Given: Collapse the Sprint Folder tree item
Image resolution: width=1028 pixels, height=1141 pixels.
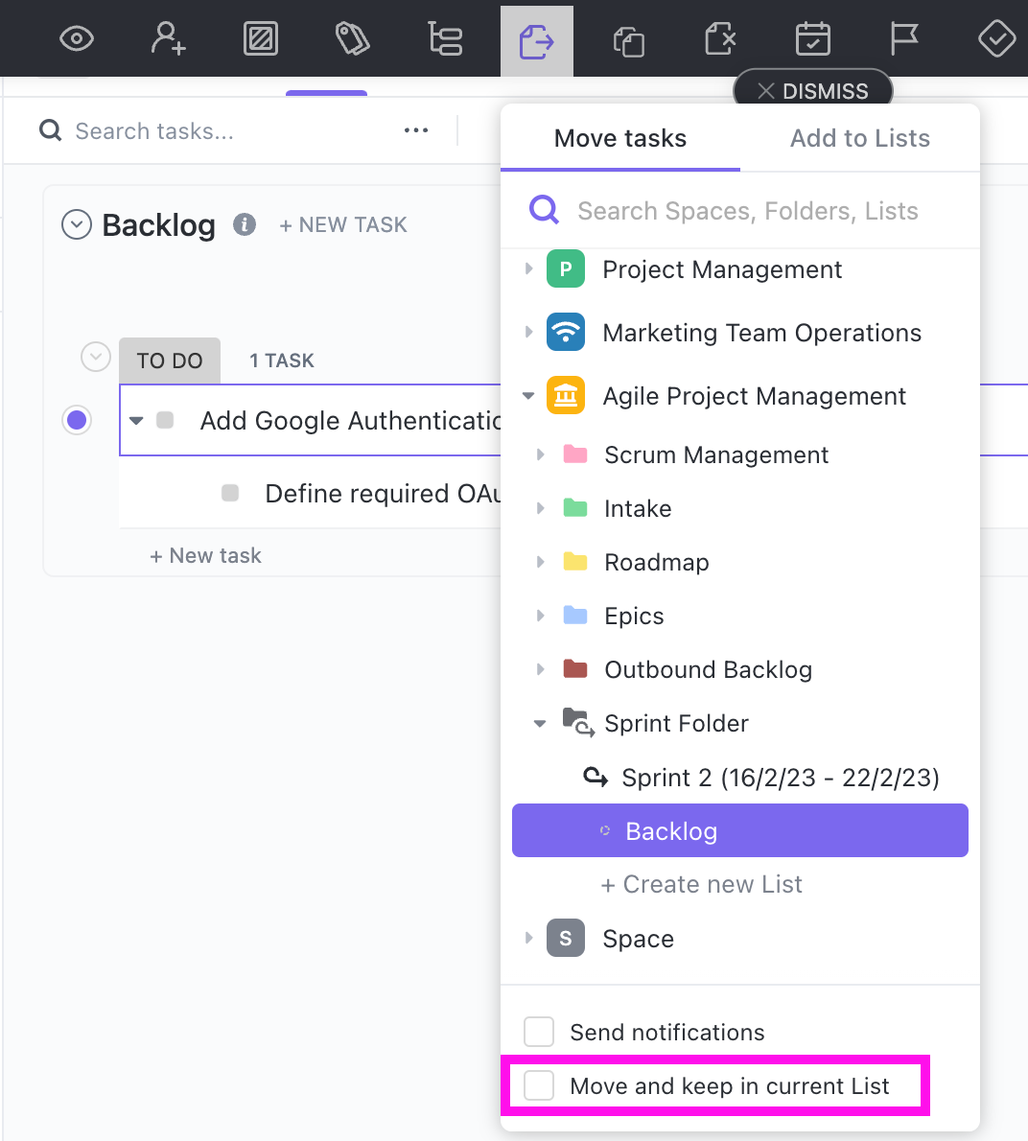Looking at the screenshot, I should click(x=540, y=724).
